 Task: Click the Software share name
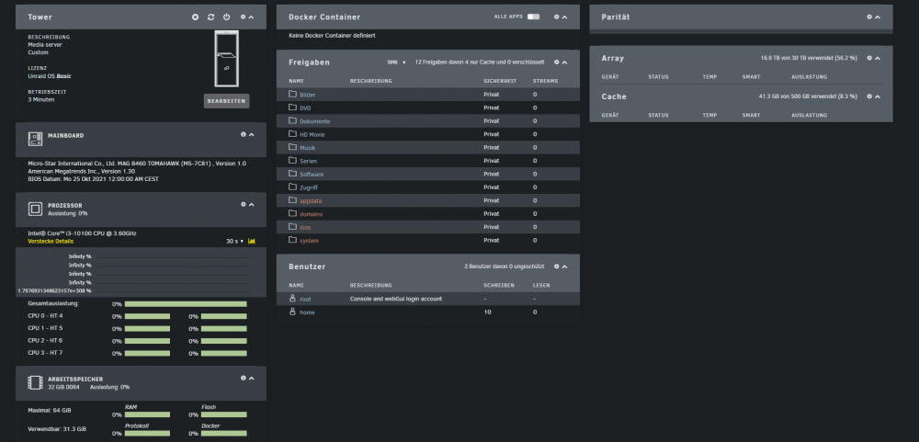(x=312, y=174)
